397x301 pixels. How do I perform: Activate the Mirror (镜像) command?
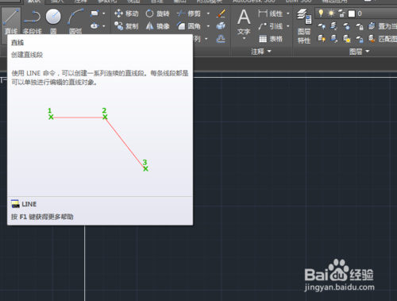coord(157,26)
